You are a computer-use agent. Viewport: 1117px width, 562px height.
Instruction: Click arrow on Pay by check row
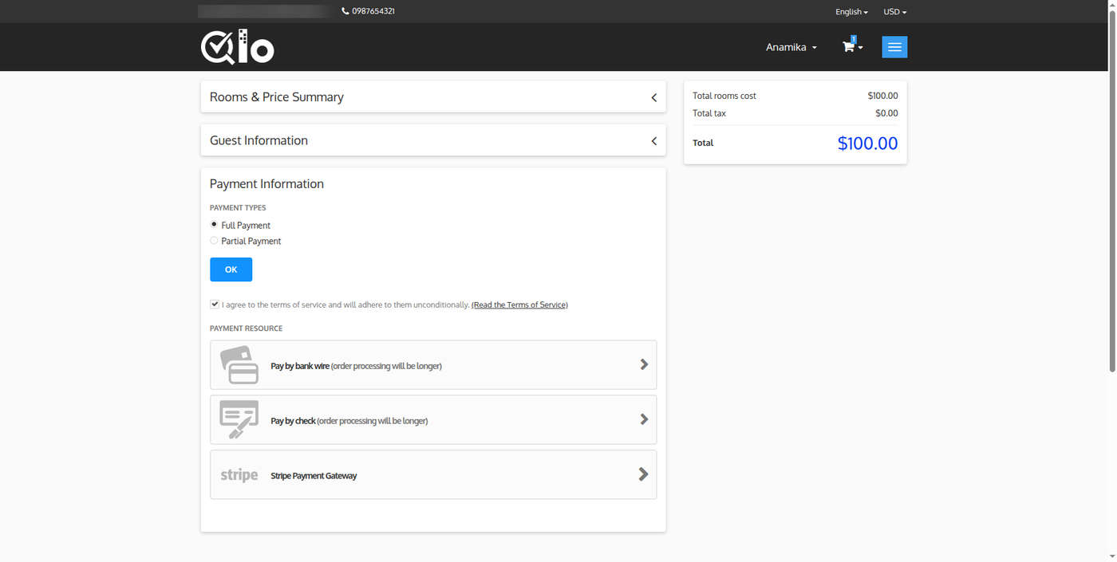pyautogui.click(x=644, y=419)
